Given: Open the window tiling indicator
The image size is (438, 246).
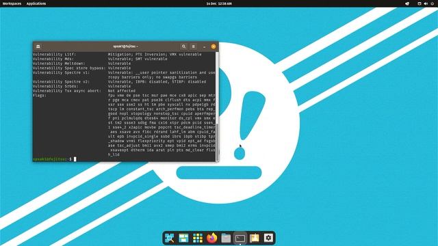Looking at the screenshot, I should coord(420,3).
